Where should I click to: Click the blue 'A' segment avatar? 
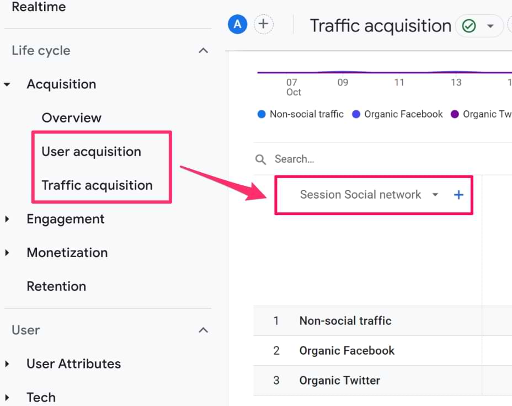pyautogui.click(x=237, y=24)
